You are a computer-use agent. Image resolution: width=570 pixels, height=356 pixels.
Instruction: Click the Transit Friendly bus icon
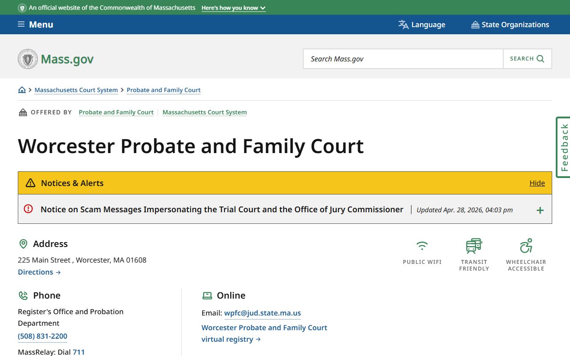(474, 246)
